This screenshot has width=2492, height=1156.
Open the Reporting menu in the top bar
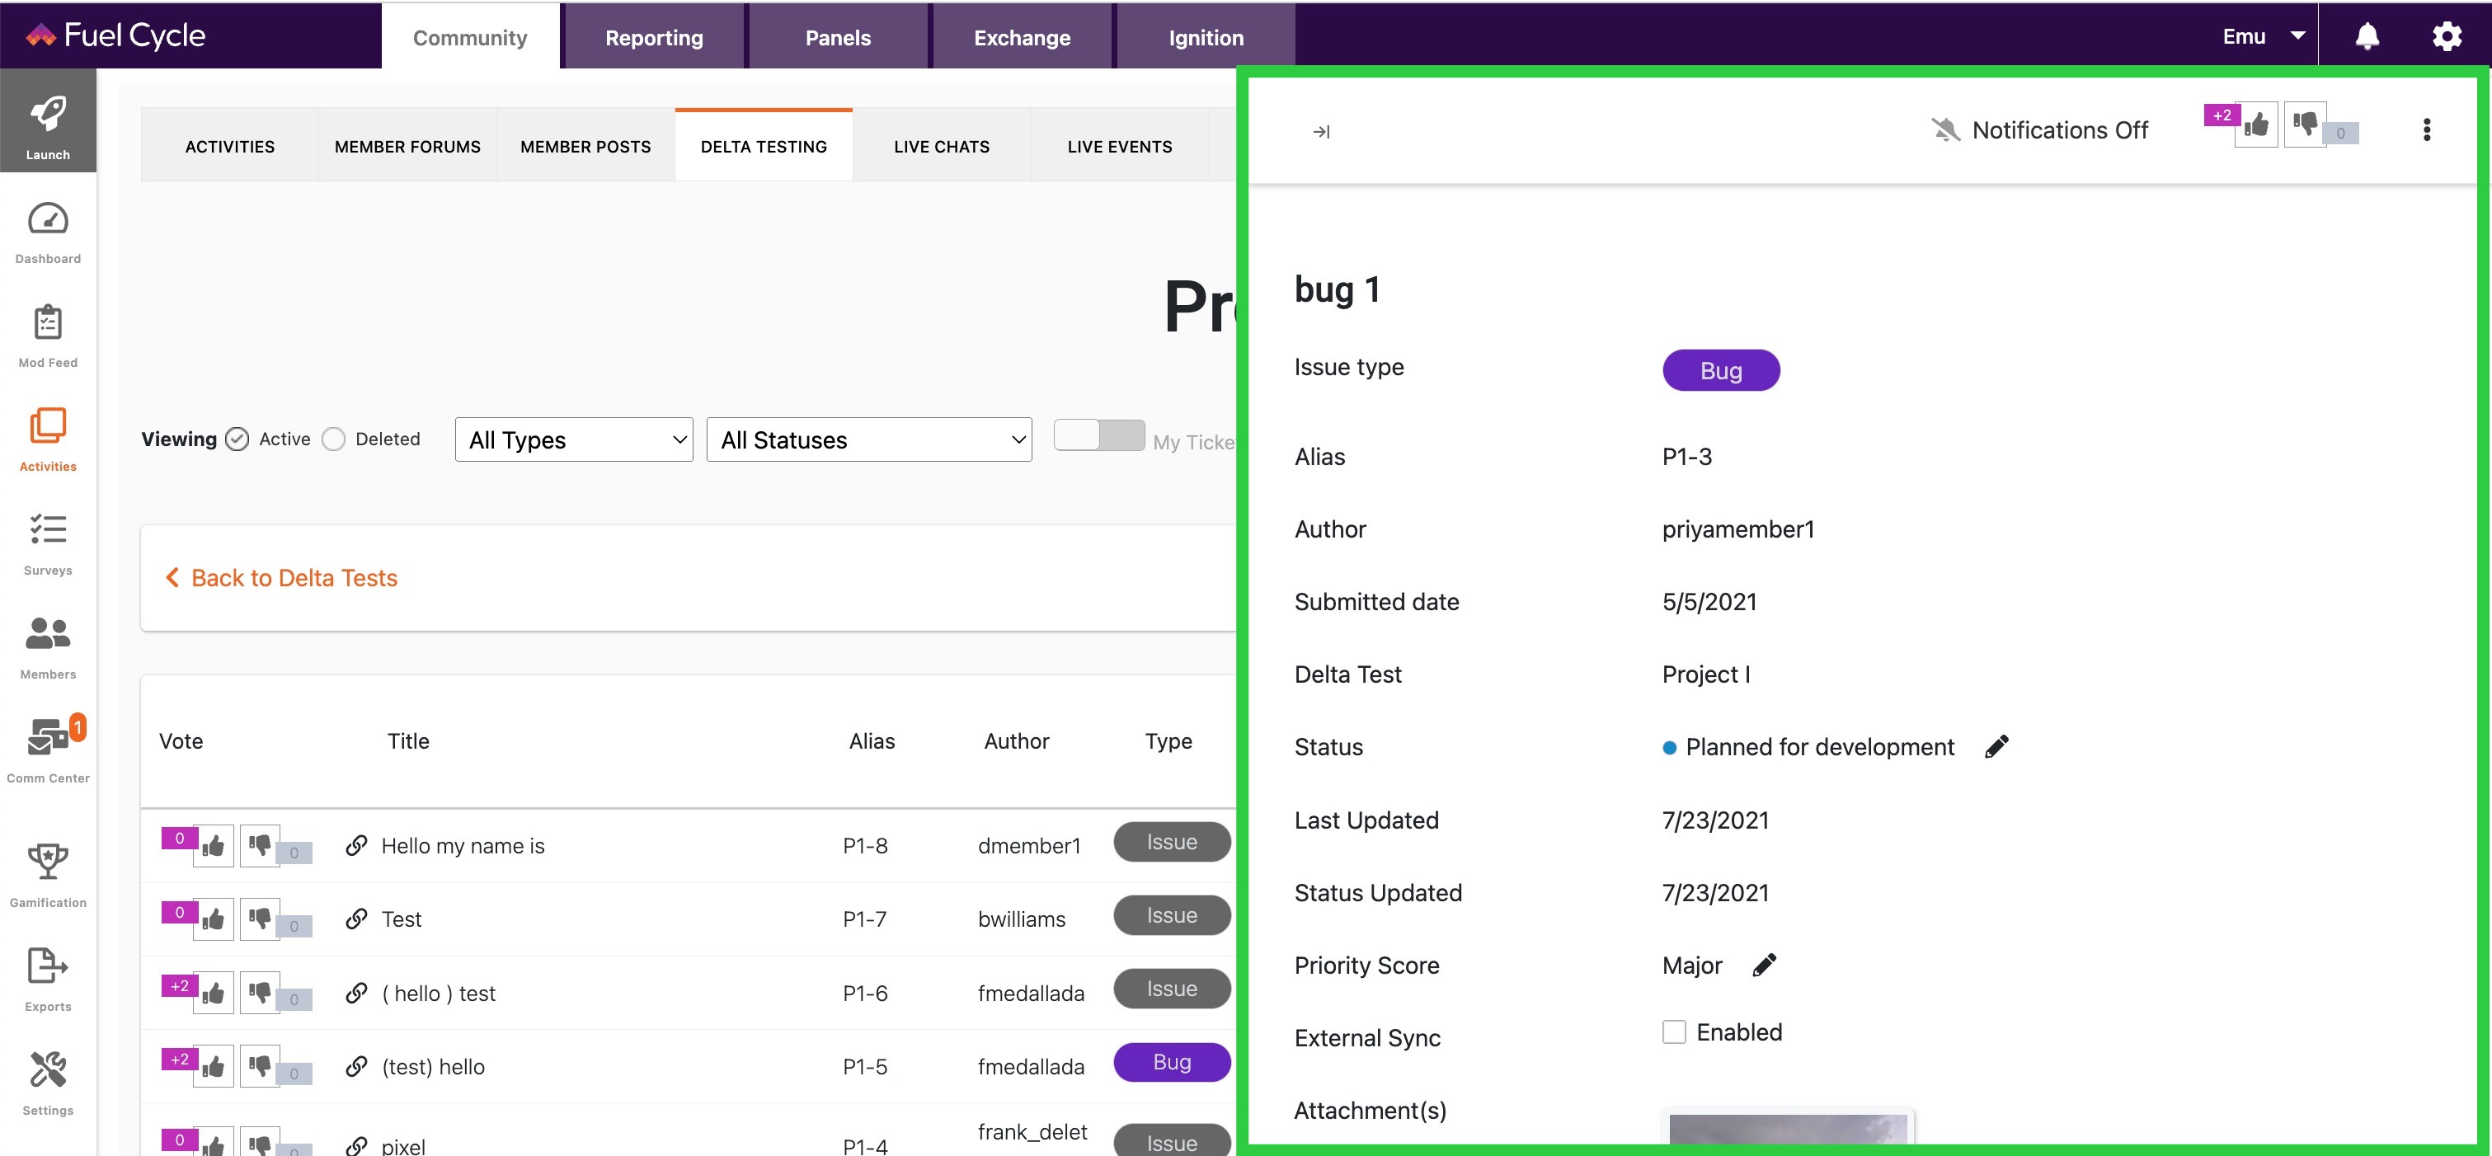point(654,37)
